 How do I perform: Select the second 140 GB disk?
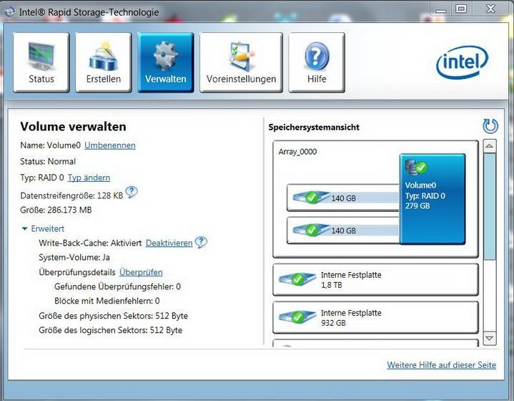pos(343,231)
